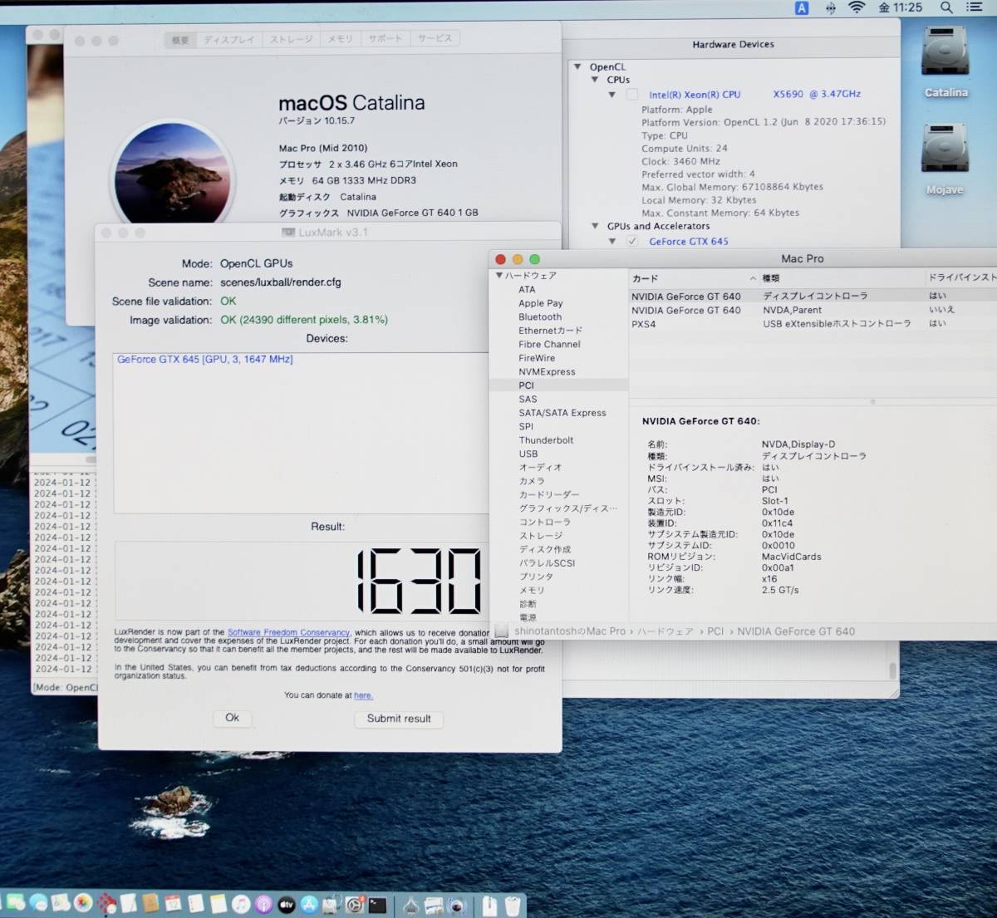This screenshot has width=997, height=918.
Task: Switch to the ストレージ tab
Action: click(x=290, y=38)
